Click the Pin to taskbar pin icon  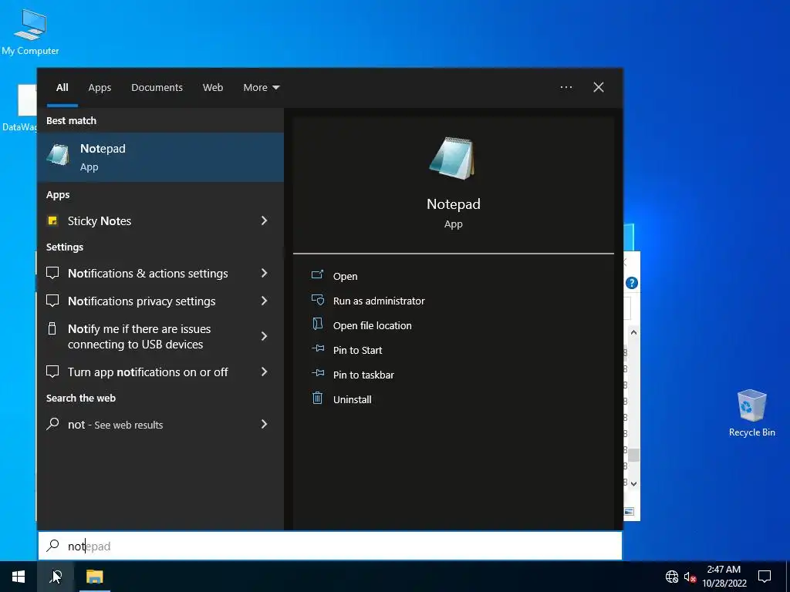[x=317, y=373]
